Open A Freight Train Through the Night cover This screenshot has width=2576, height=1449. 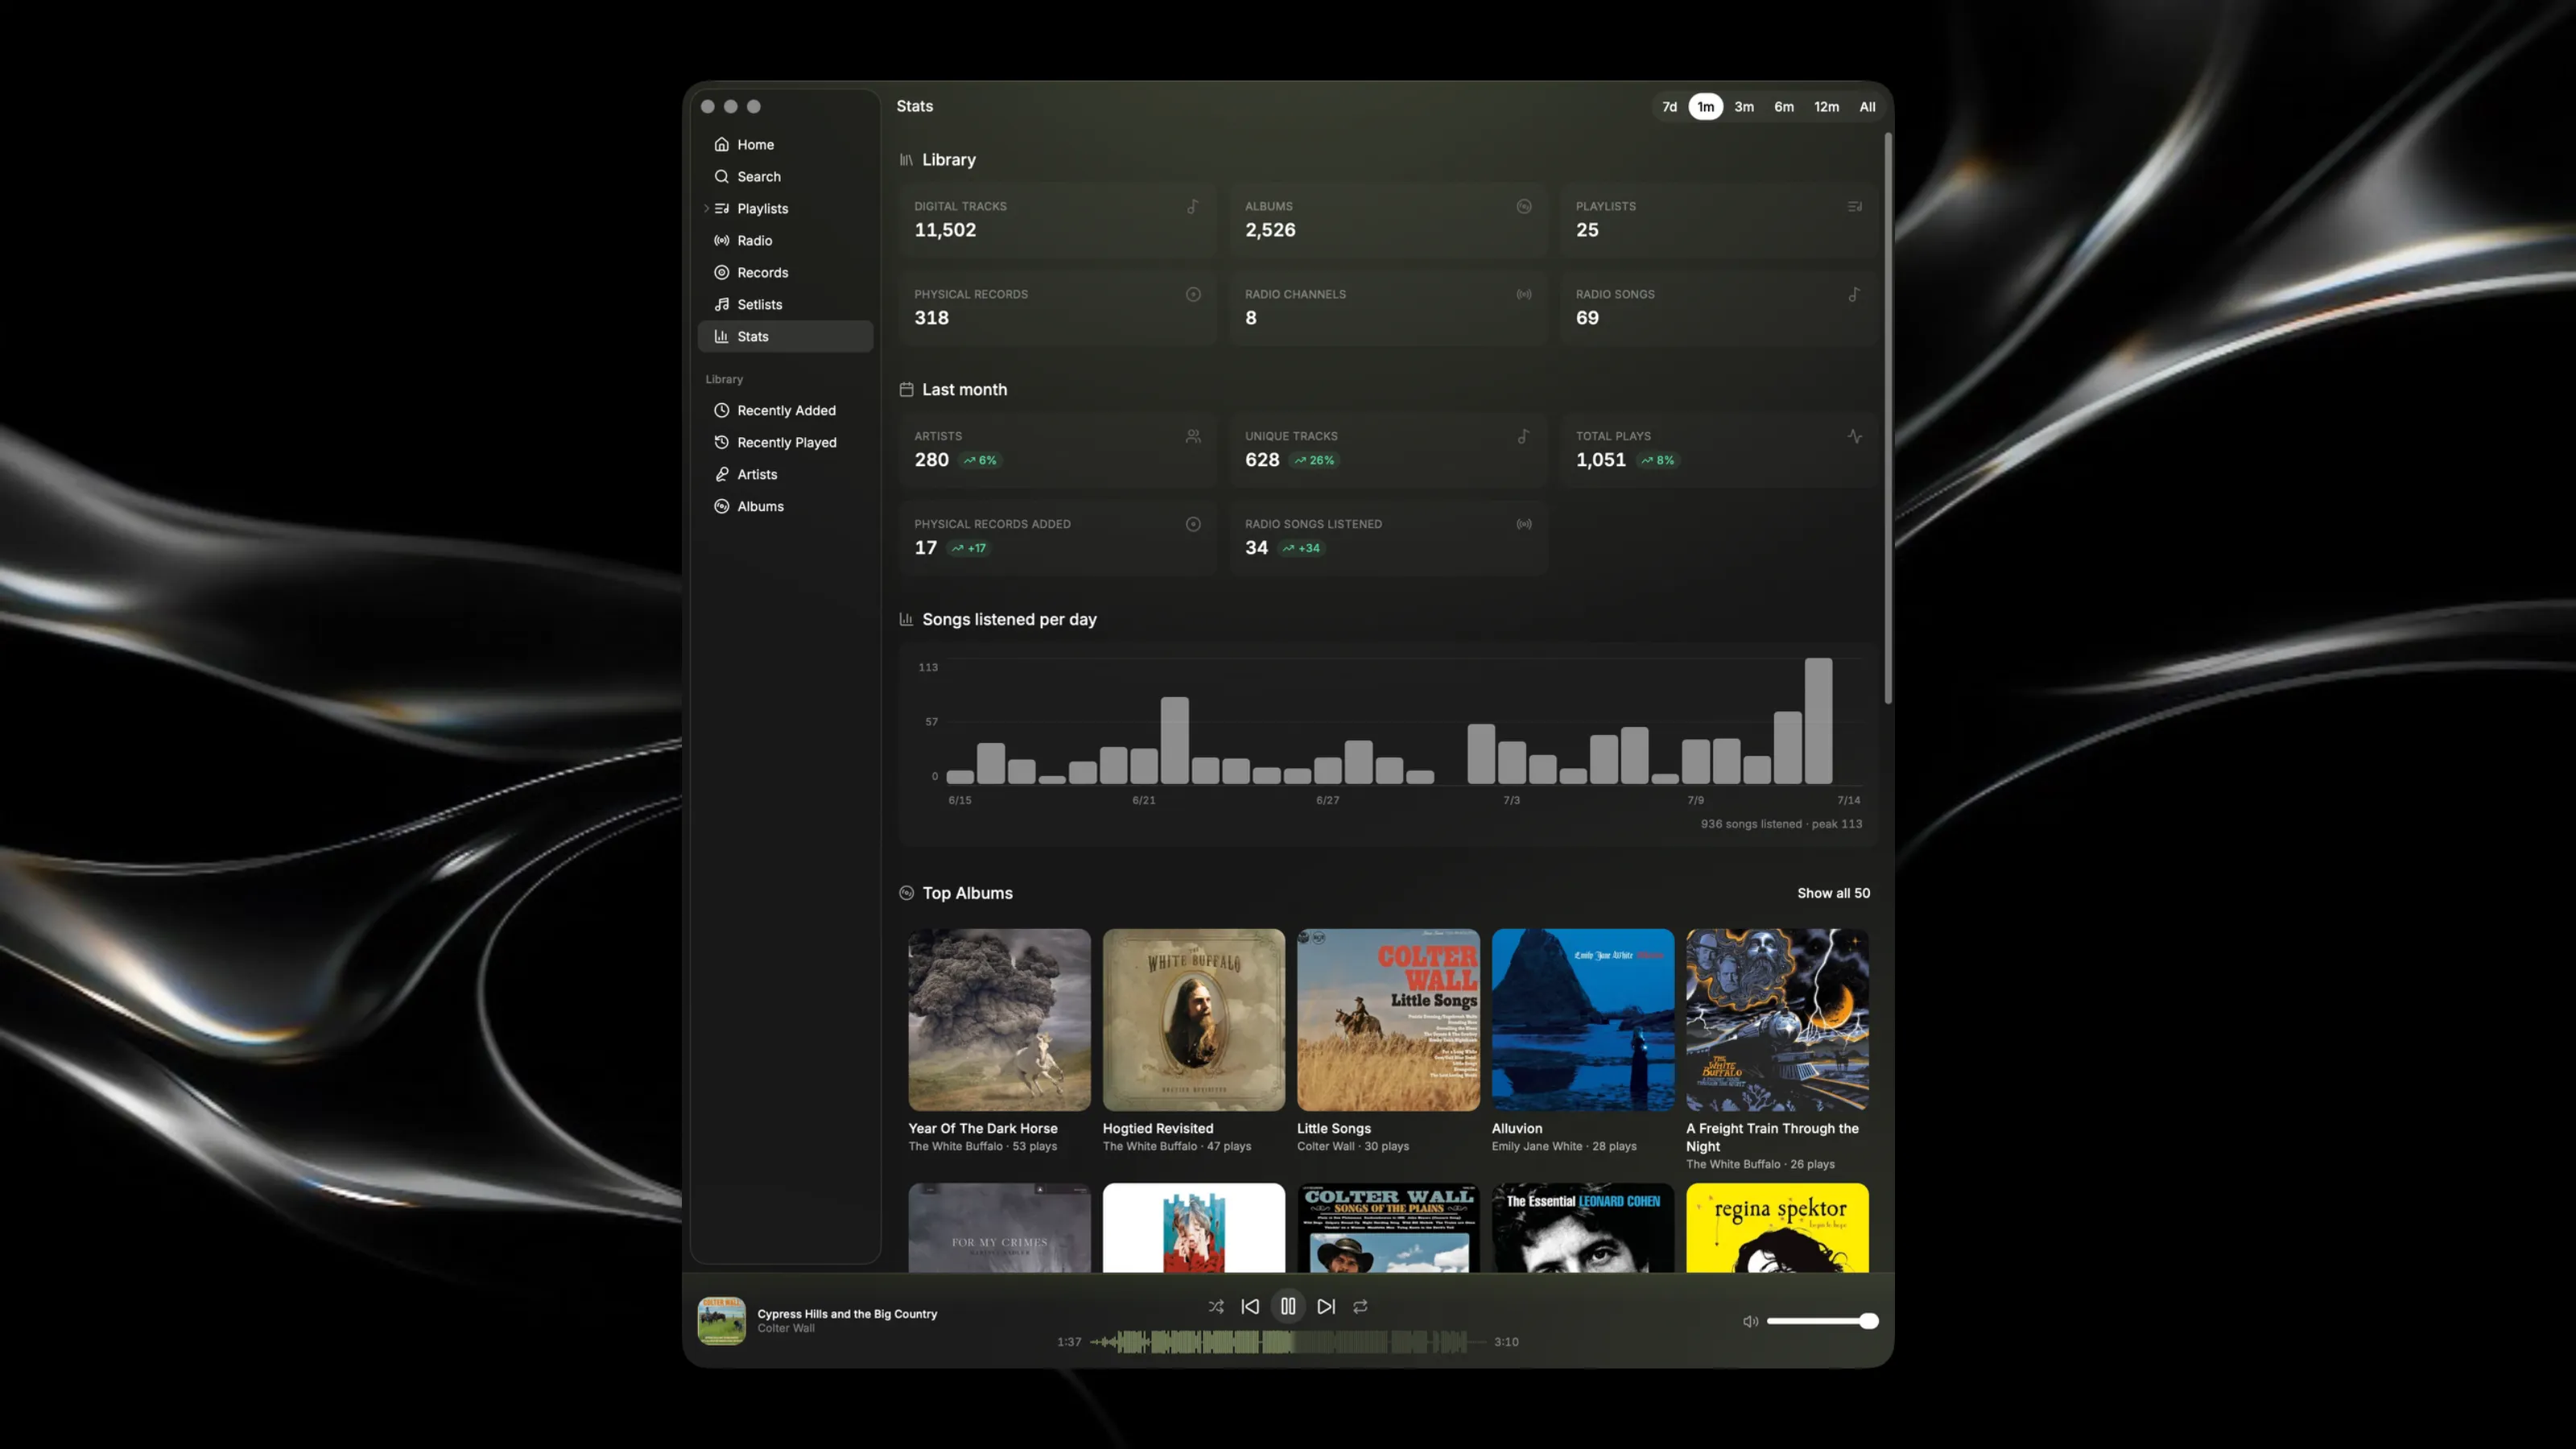pyautogui.click(x=1777, y=1020)
